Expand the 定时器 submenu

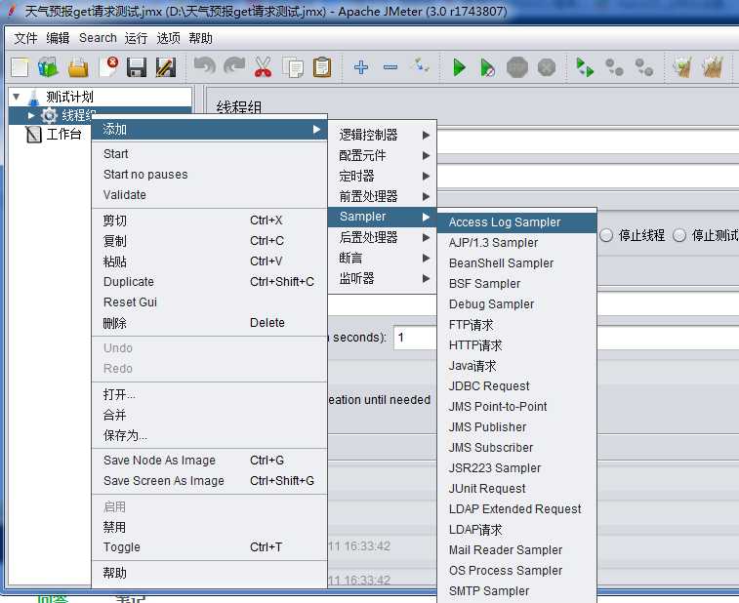click(x=383, y=176)
